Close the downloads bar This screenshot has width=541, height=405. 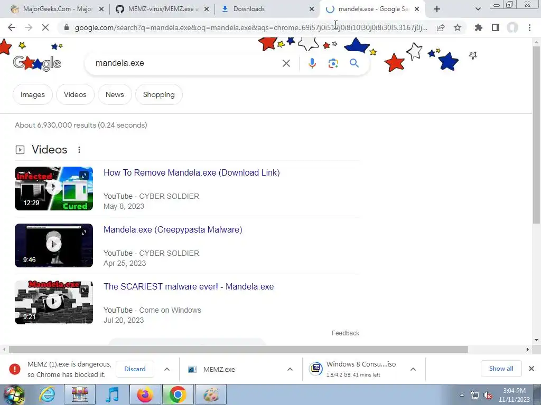[x=531, y=369]
